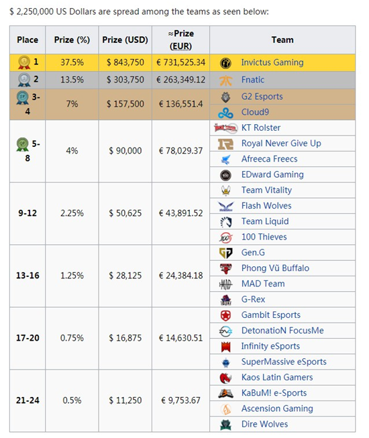Click the Team Liquid horse logo

pos(225,222)
